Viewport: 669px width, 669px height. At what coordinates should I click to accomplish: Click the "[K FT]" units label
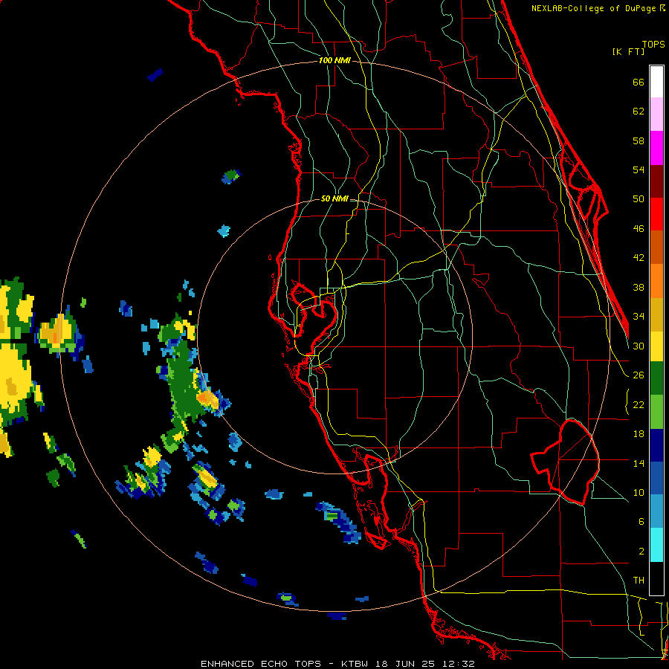pos(628,51)
